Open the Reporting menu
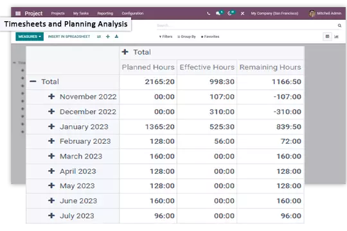The width and height of the screenshot is (347, 231). 105,13
